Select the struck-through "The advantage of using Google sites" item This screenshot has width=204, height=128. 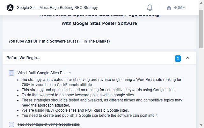click(x=49, y=124)
